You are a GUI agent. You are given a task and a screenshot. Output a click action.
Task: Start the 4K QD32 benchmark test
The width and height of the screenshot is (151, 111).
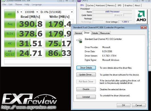point(10,53)
